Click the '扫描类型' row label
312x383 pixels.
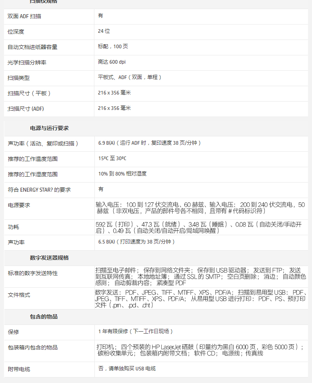19,78
